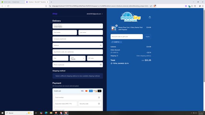
Task: Click the Disney Pixar Cars product thumbnail
Action: tap(114, 28)
